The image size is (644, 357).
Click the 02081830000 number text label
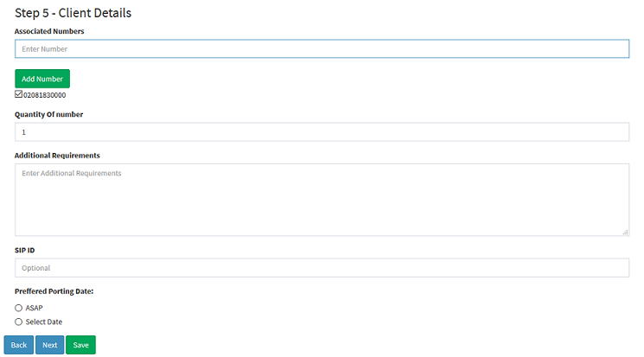[44, 95]
